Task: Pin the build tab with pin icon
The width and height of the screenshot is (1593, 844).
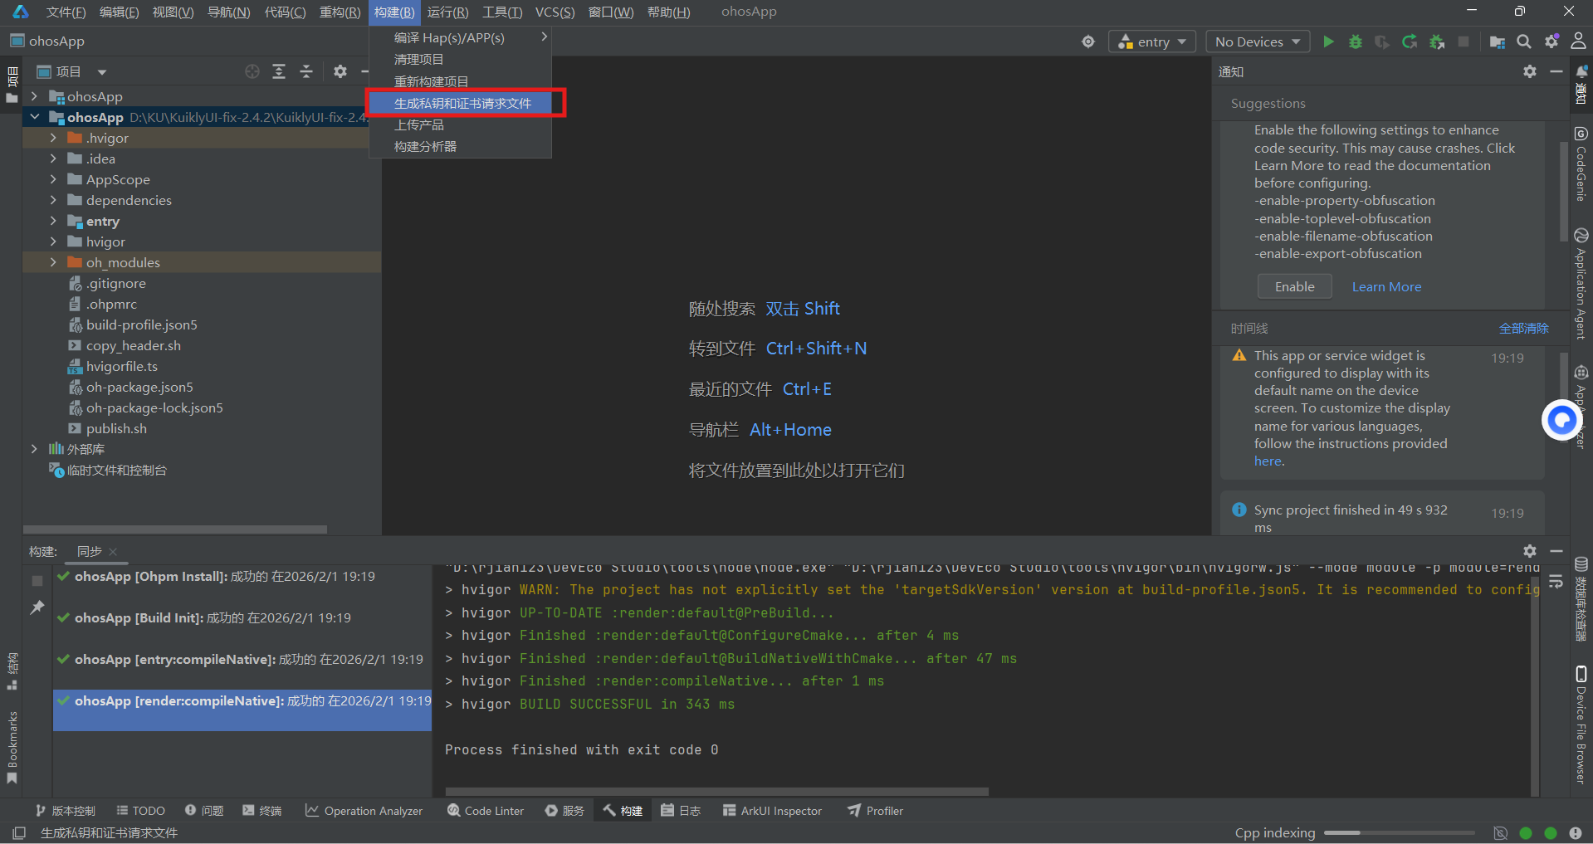Action: pyautogui.click(x=37, y=607)
